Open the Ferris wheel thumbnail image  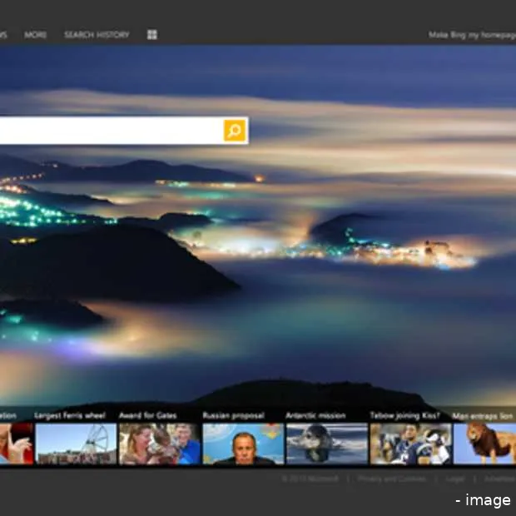[76, 444]
